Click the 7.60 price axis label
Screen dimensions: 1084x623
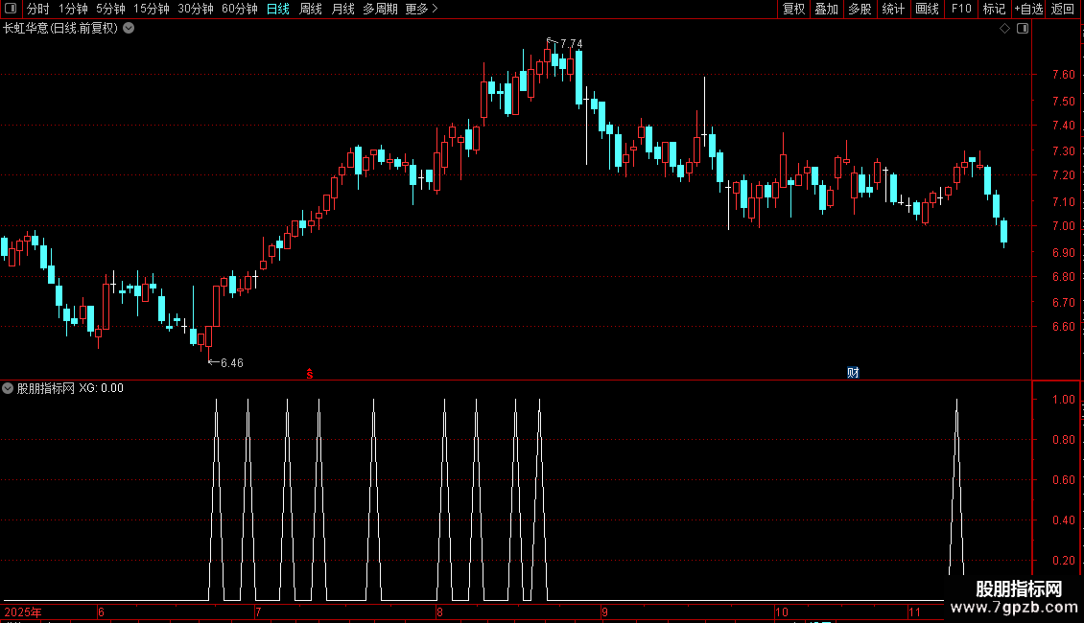point(1063,75)
